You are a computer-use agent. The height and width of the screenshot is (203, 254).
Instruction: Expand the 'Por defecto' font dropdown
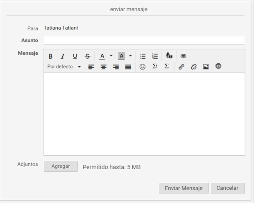click(79, 67)
